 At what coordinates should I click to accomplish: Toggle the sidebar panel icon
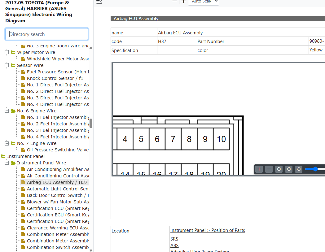click(x=99, y=2)
